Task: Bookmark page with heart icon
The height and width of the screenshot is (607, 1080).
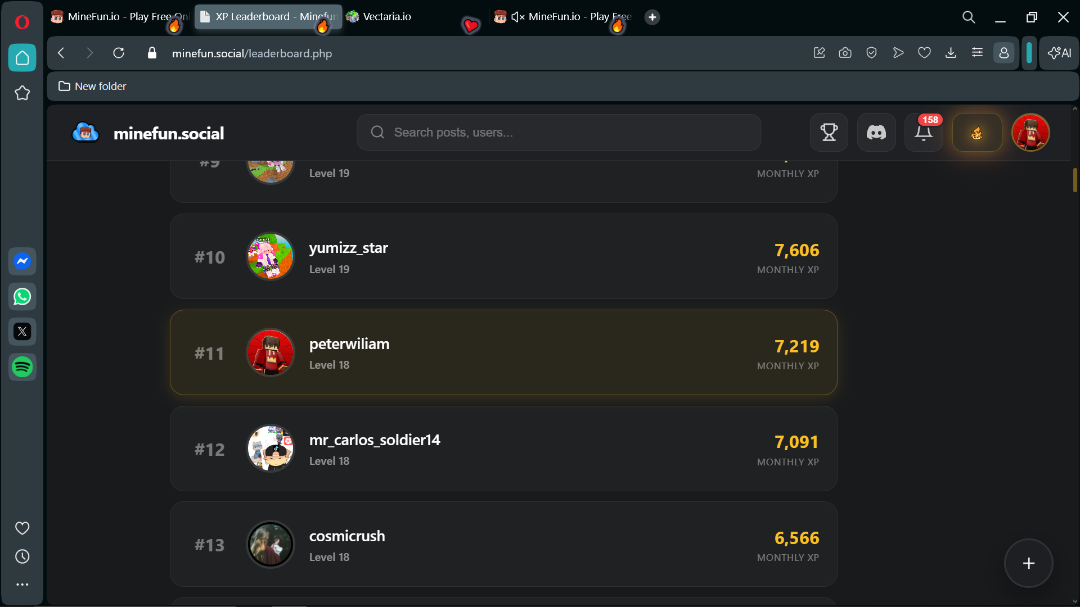Action: [924, 53]
